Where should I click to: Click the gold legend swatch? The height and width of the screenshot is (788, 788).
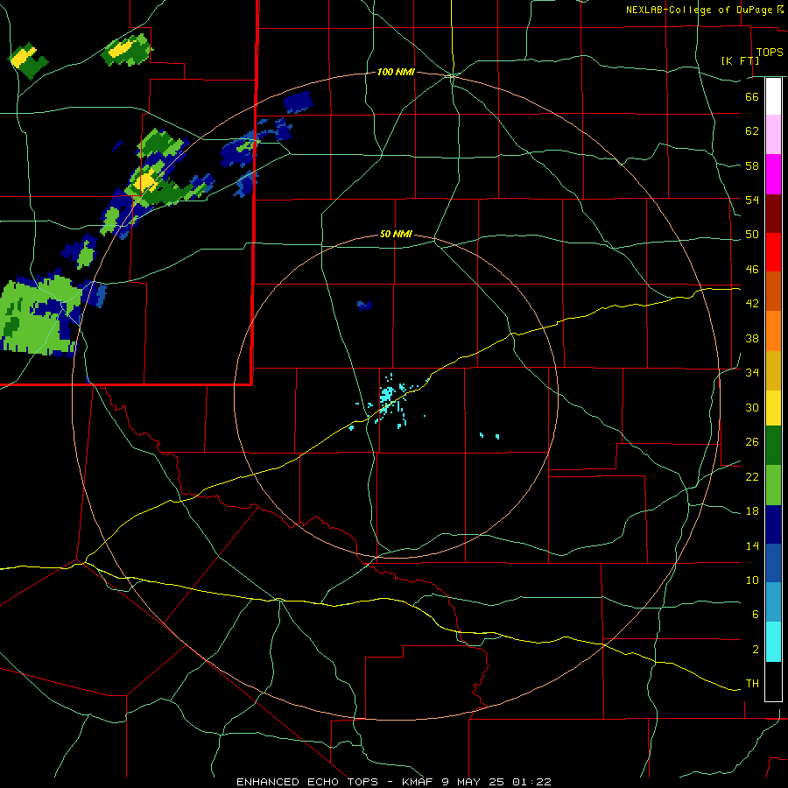(773, 370)
